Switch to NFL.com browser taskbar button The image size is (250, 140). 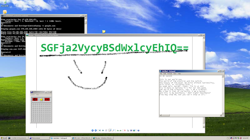click(x=82, y=138)
